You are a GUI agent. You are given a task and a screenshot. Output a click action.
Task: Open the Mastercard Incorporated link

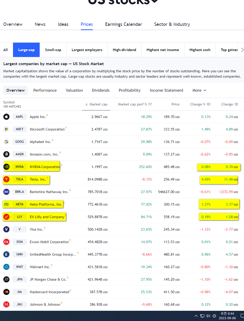(x=49, y=292)
